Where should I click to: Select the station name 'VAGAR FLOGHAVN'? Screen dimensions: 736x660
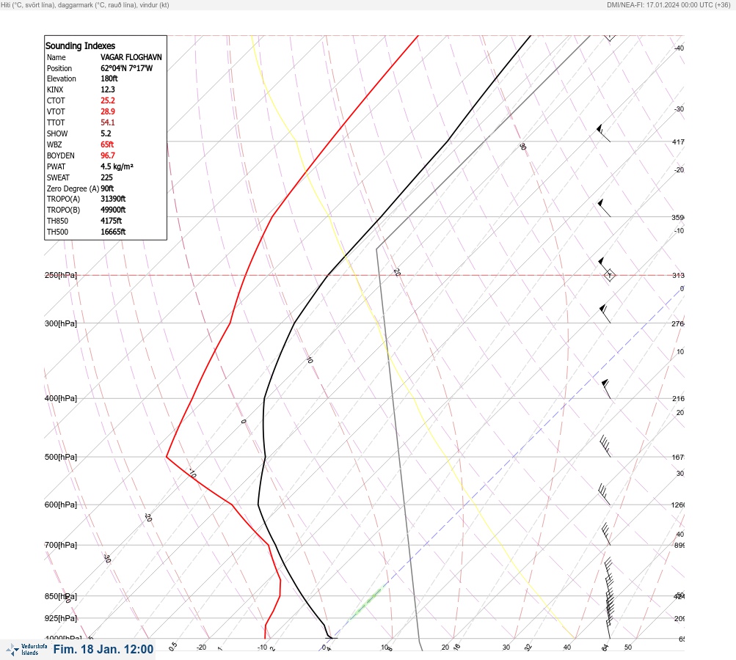[131, 57]
